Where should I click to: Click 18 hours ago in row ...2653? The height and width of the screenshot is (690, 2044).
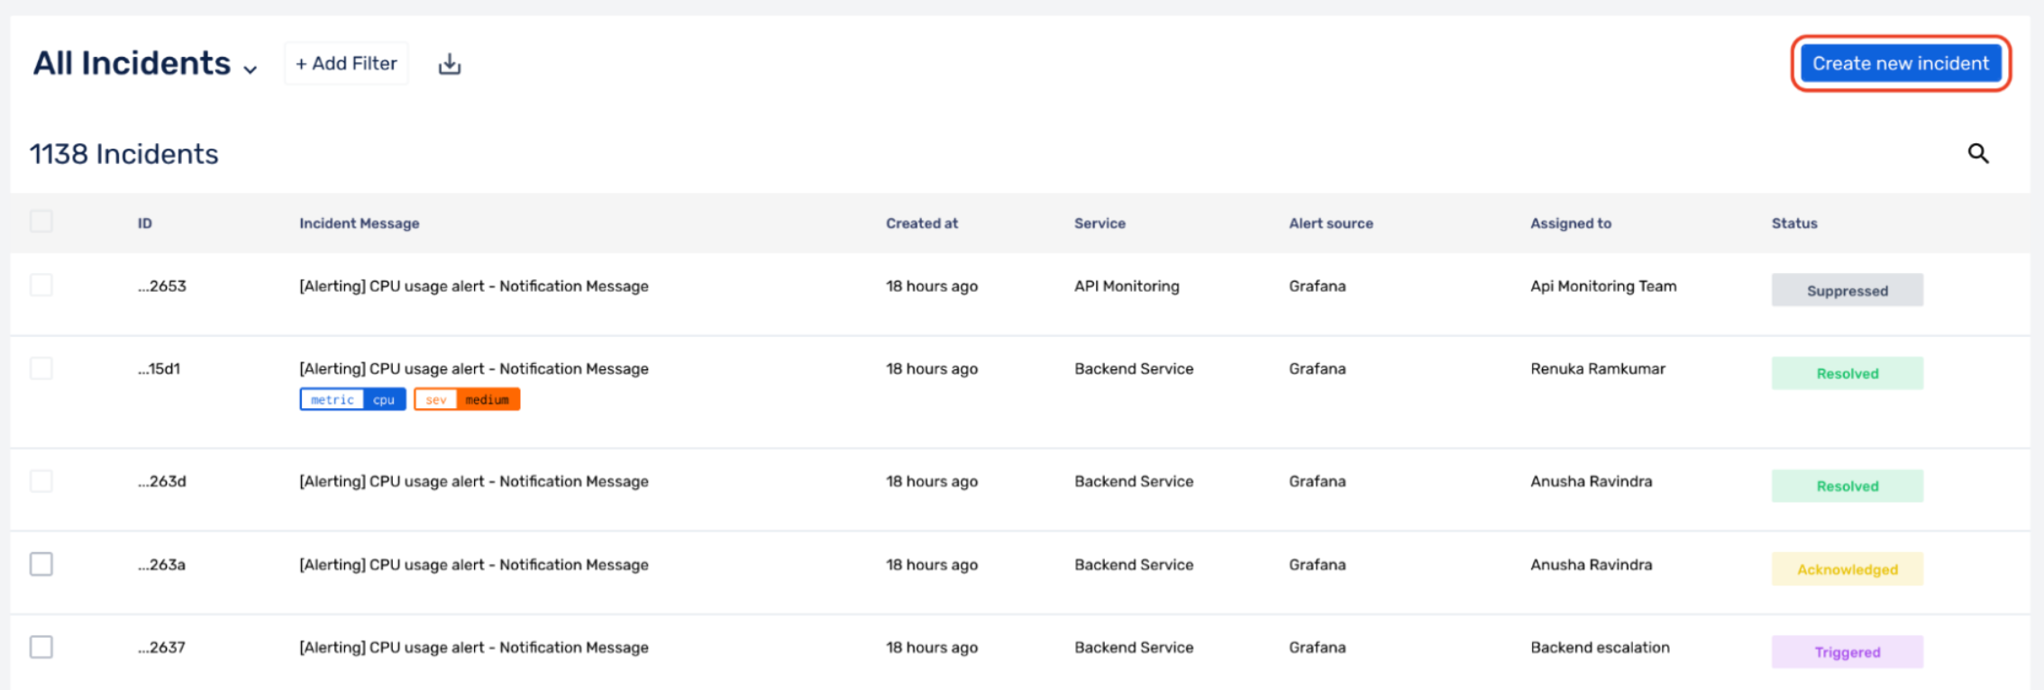(x=932, y=286)
